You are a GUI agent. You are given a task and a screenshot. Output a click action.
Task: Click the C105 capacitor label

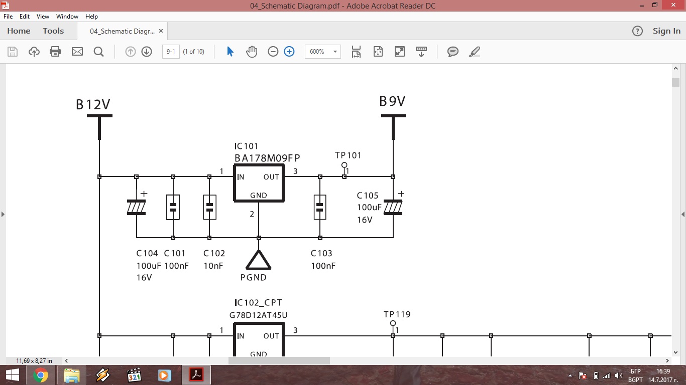(x=368, y=196)
